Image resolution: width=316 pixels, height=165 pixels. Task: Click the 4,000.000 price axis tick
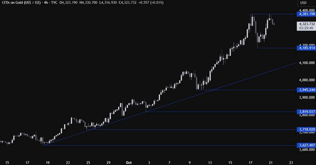point(306,80)
